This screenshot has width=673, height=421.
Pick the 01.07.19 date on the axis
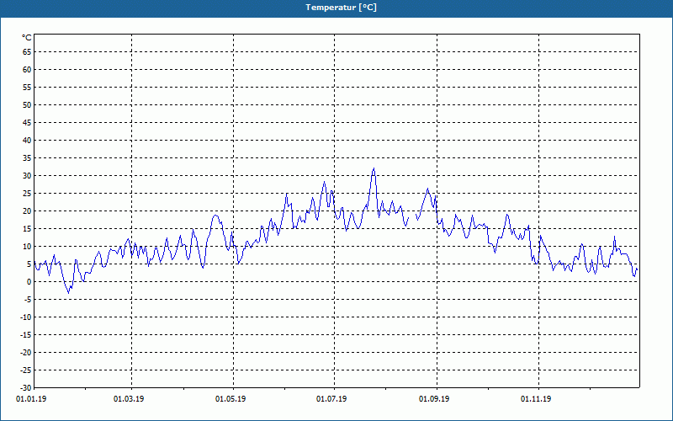click(331, 398)
